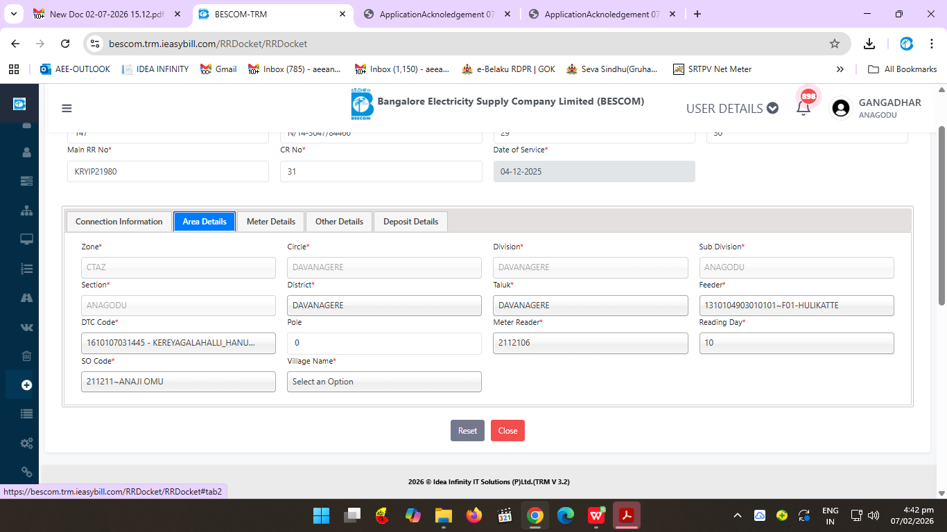Bookmark this page with star icon
The image size is (947, 532).
click(835, 44)
